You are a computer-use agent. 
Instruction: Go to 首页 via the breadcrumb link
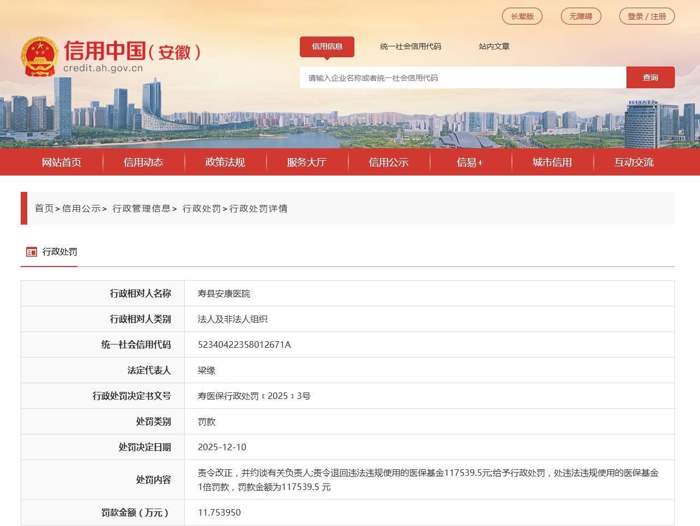tap(43, 208)
